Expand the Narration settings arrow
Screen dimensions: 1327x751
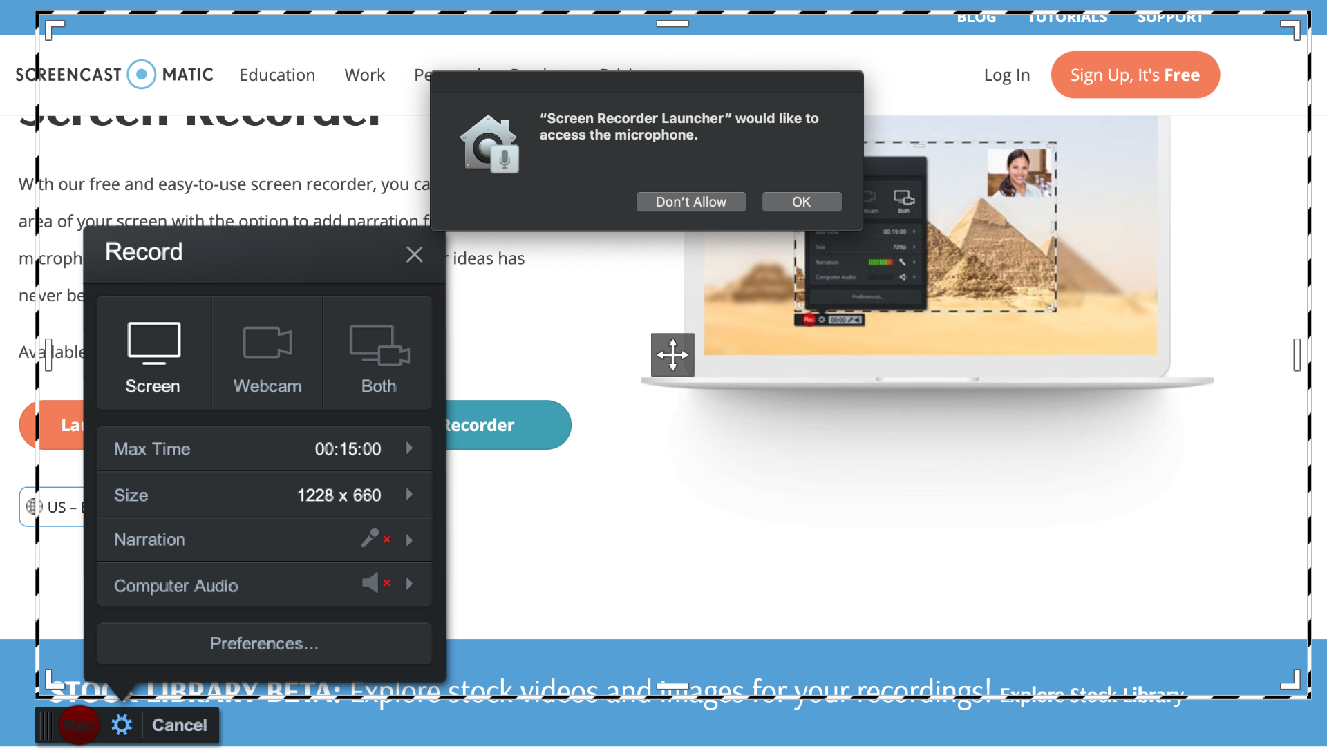(410, 540)
